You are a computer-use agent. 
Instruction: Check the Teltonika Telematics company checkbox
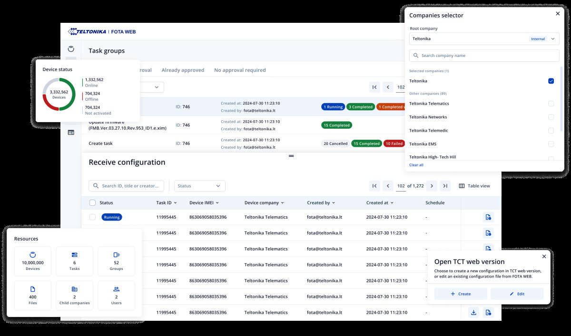click(x=551, y=104)
